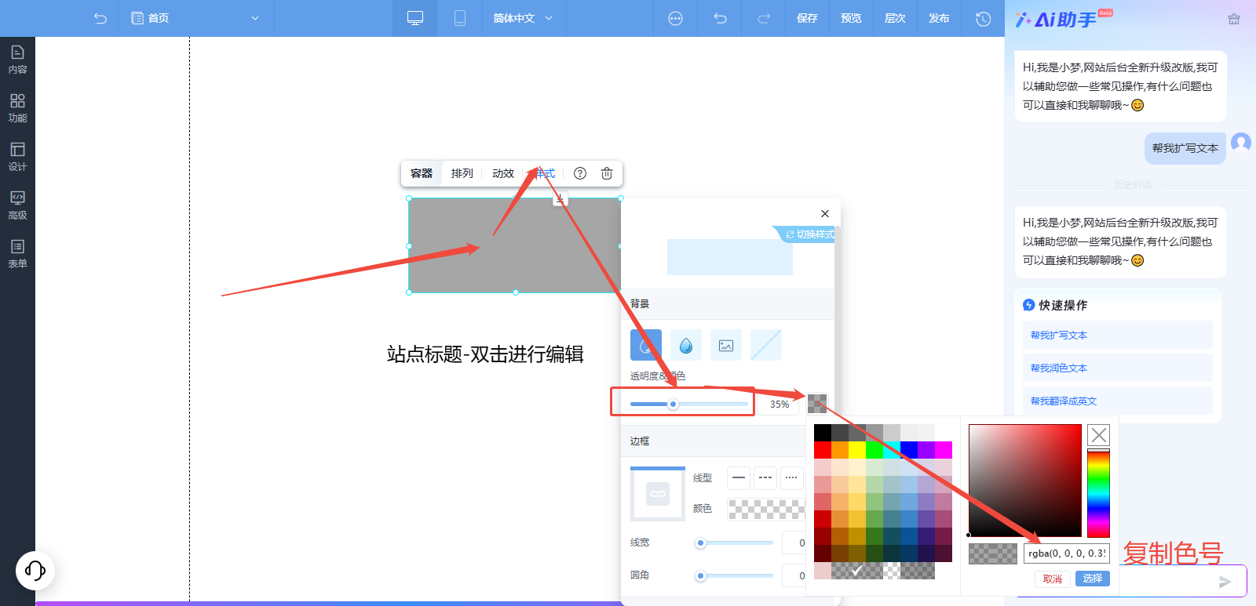1256x606 pixels.
Task: Click 层次 layers in top bar
Action: coord(895,18)
